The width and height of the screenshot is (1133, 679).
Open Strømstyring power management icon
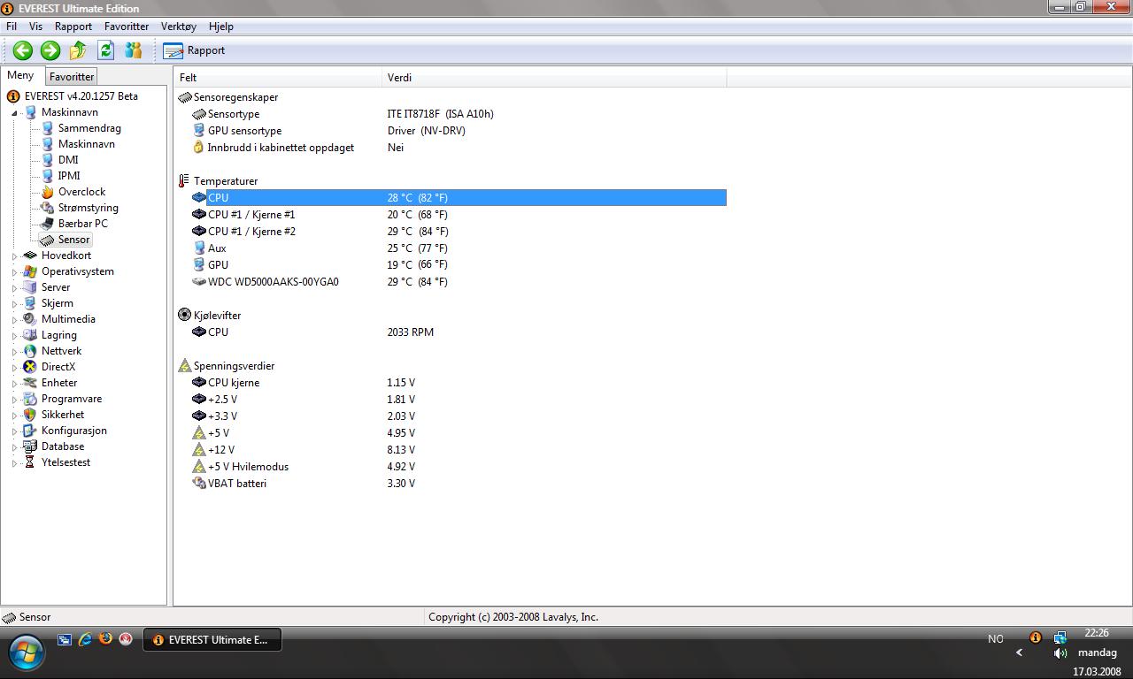pos(48,208)
